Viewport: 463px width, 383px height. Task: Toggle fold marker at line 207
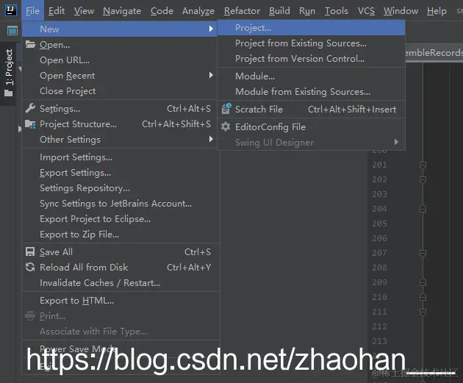coord(423,253)
